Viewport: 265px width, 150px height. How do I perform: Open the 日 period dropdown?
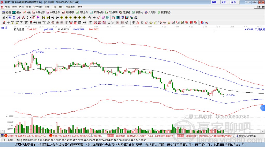(x=5, y=18)
